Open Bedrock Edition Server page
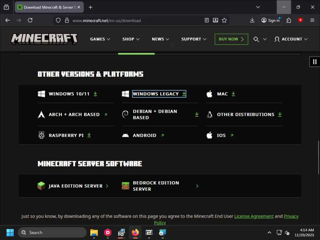This screenshot has height=240, width=320. [166, 186]
